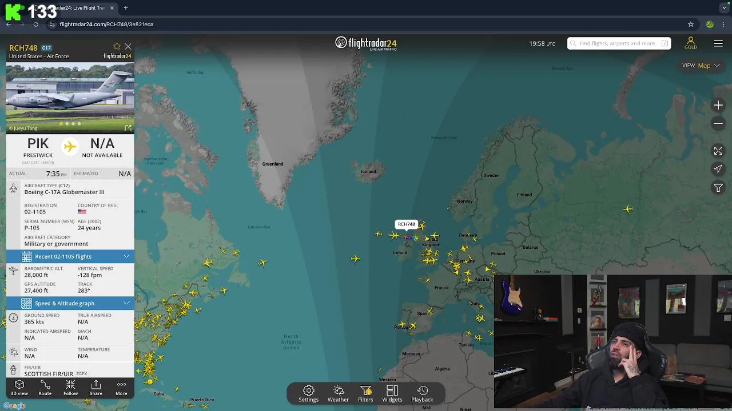Click the address bar URL flightradar24.com/RCH748

(106, 25)
